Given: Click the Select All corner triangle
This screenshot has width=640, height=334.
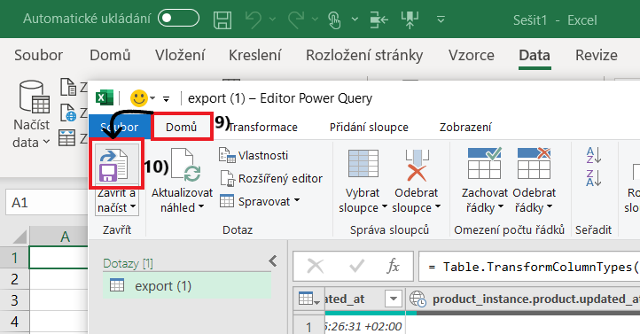Looking at the screenshot, I should [x=20, y=237].
